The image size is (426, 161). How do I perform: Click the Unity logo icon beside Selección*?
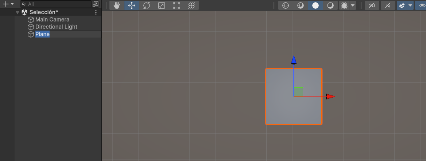(24, 12)
